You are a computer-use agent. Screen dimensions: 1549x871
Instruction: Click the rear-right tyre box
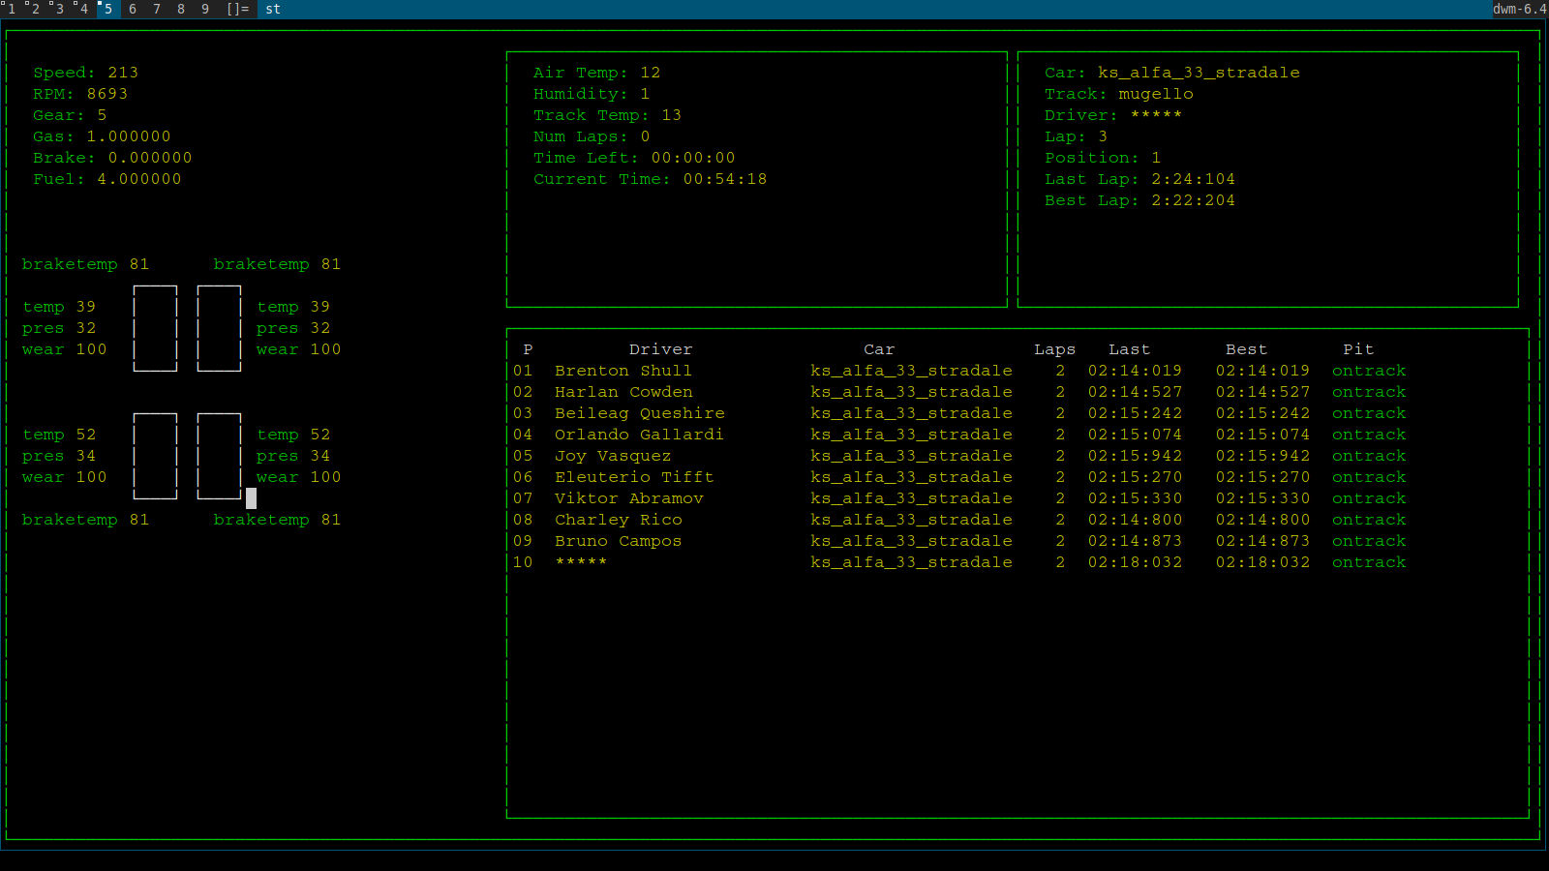pos(219,456)
